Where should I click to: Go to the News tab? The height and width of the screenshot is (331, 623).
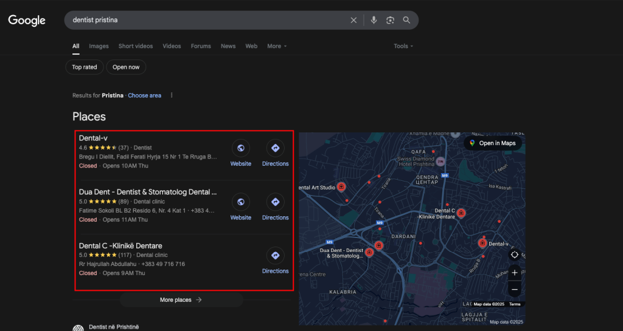[x=228, y=46]
